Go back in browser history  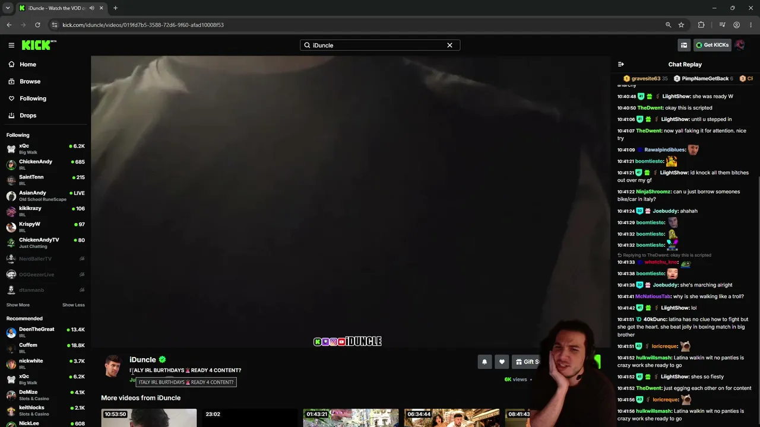(x=9, y=25)
